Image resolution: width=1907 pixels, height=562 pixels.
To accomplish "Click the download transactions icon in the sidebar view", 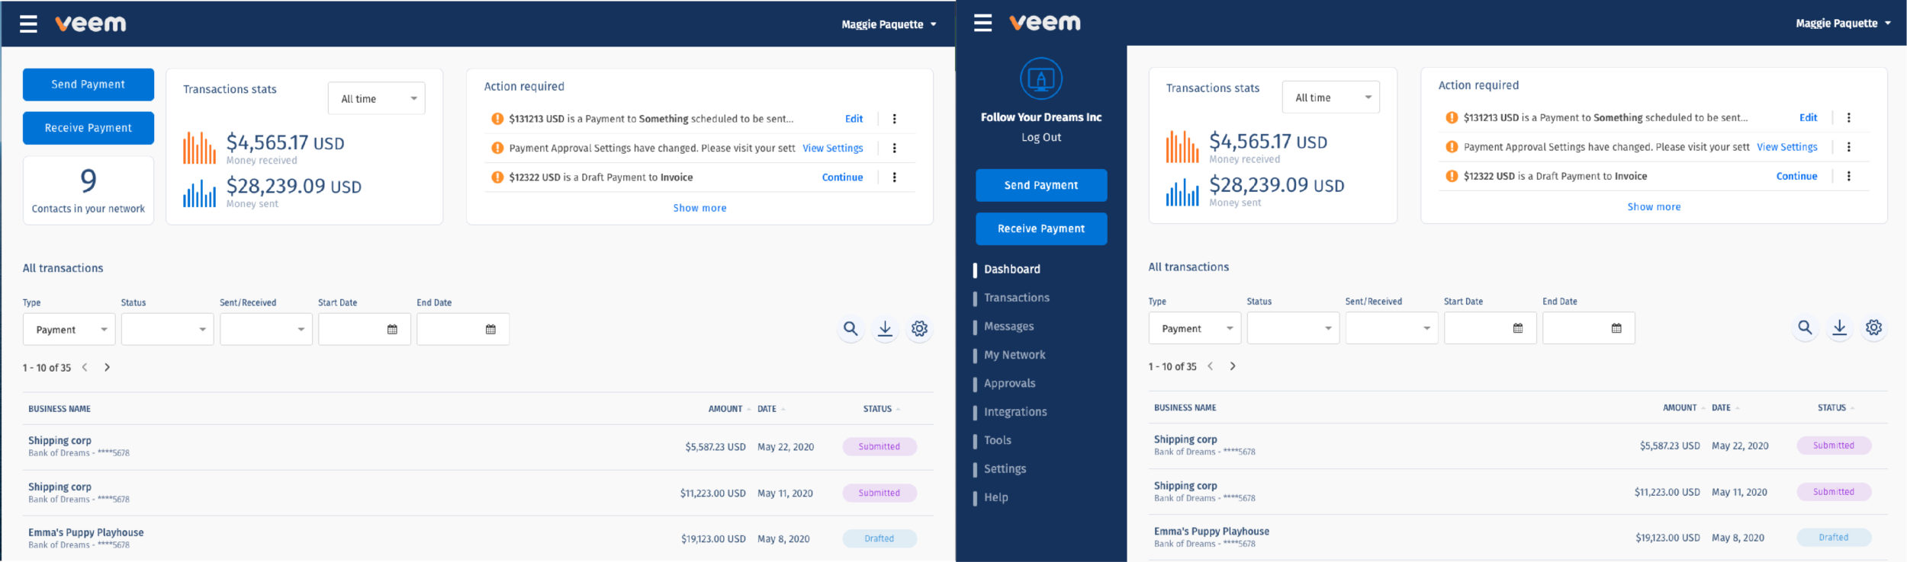I will [1840, 327].
